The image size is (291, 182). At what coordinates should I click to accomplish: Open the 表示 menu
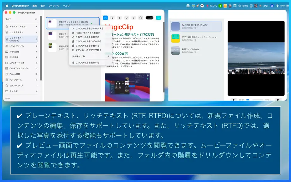[x=43, y=6]
